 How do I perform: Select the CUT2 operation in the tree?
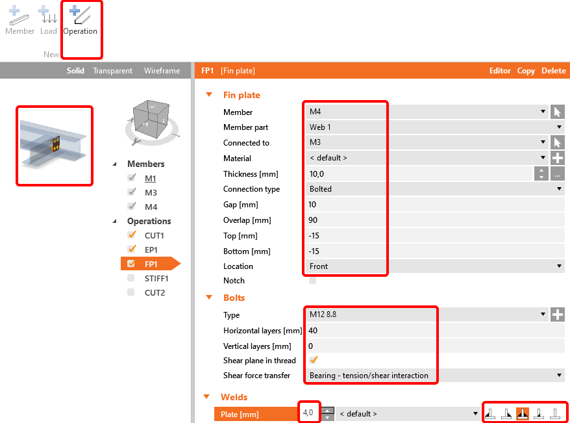(x=155, y=292)
